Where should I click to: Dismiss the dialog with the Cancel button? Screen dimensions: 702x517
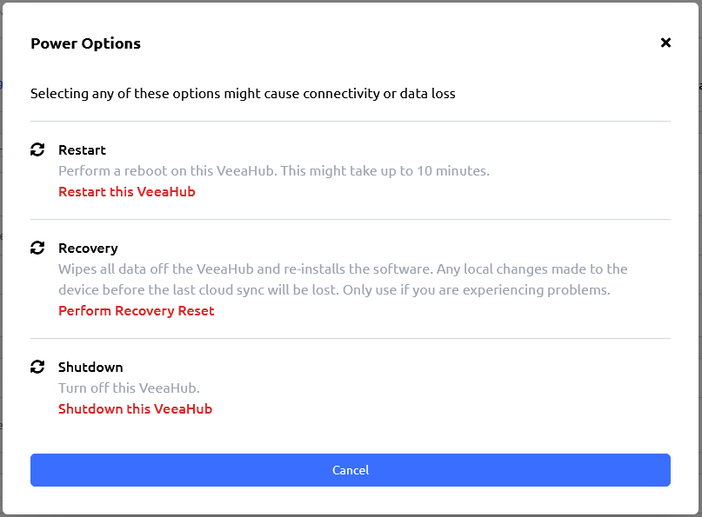click(351, 470)
